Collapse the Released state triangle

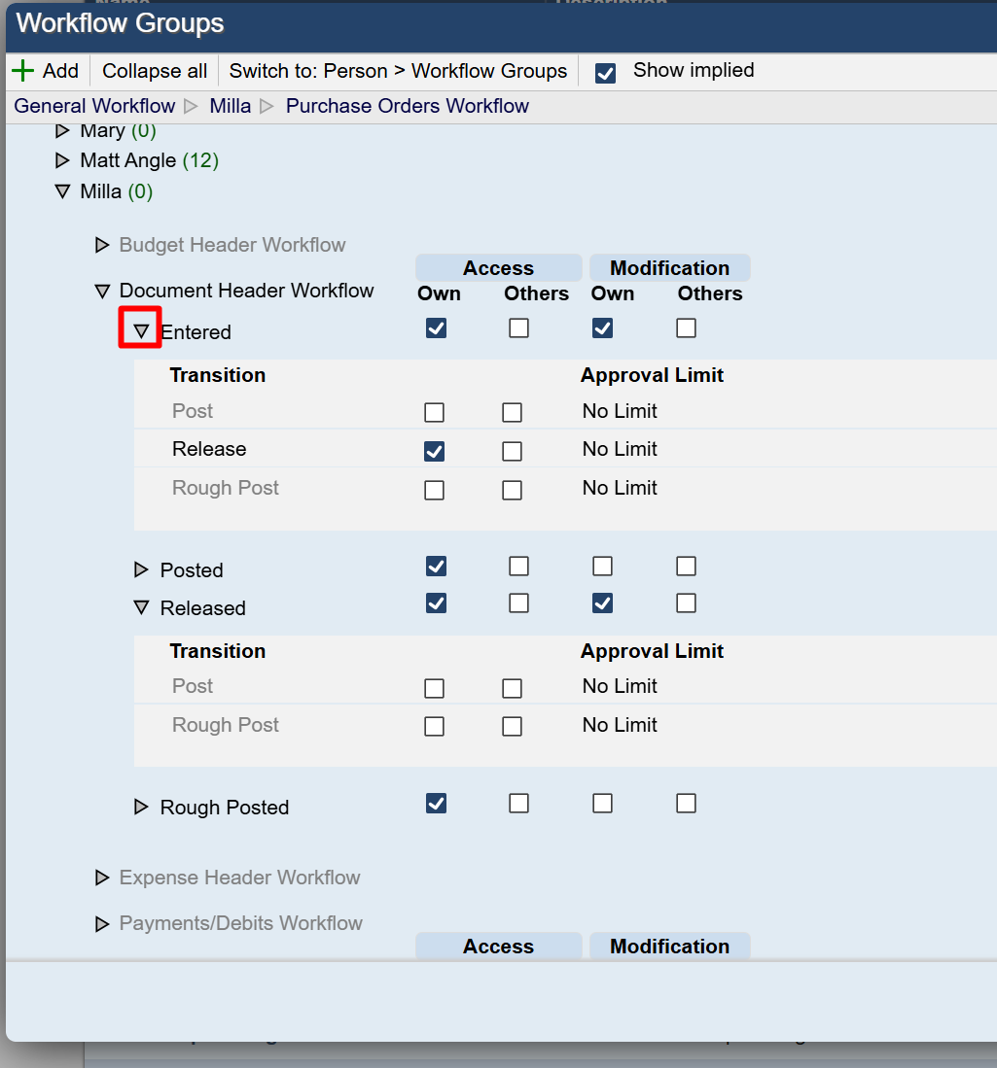pyautogui.click(x=141, y=607)
